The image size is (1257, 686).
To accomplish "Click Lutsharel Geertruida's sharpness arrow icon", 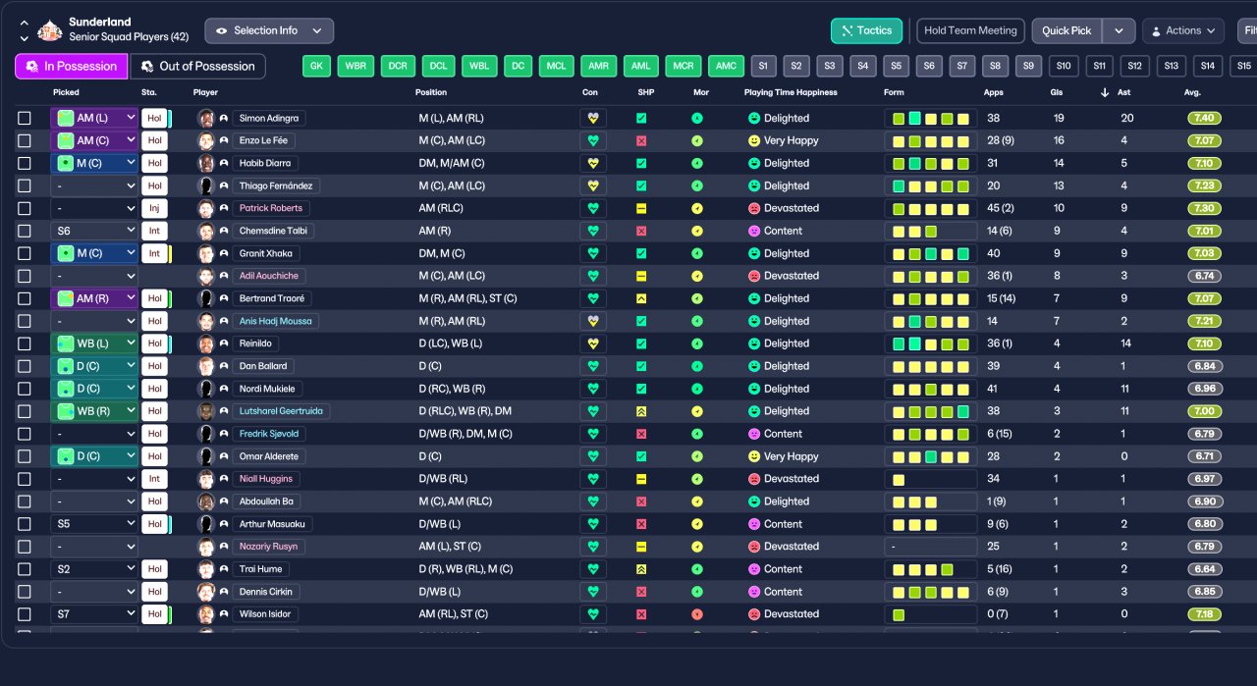I will (x=641, y=411).
